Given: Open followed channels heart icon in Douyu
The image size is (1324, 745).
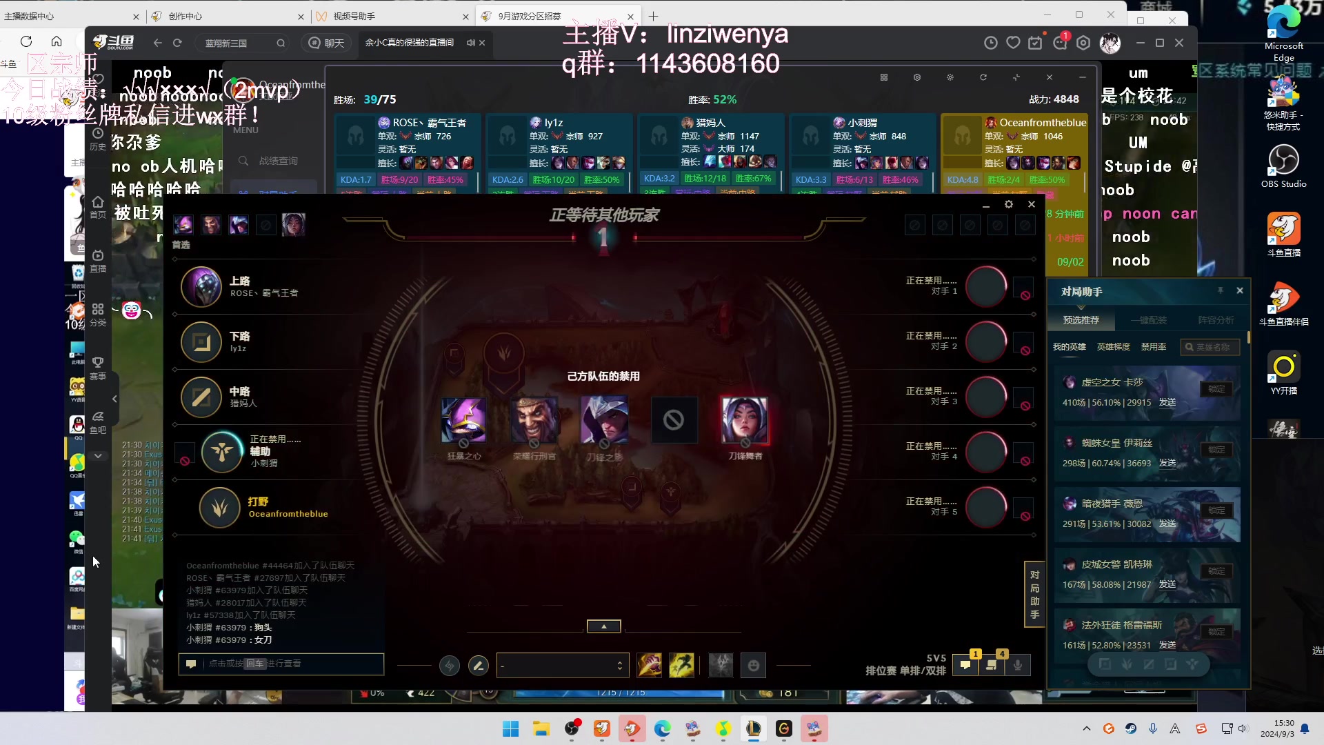Looking at the screenshot, I should coord(1013,43).
